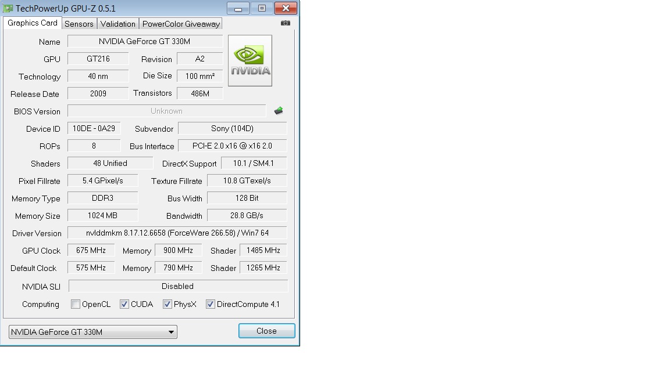Click the Subvendor field Sony (104D)
This screenshot has height=376, width=670.
(x=233, y=128)
